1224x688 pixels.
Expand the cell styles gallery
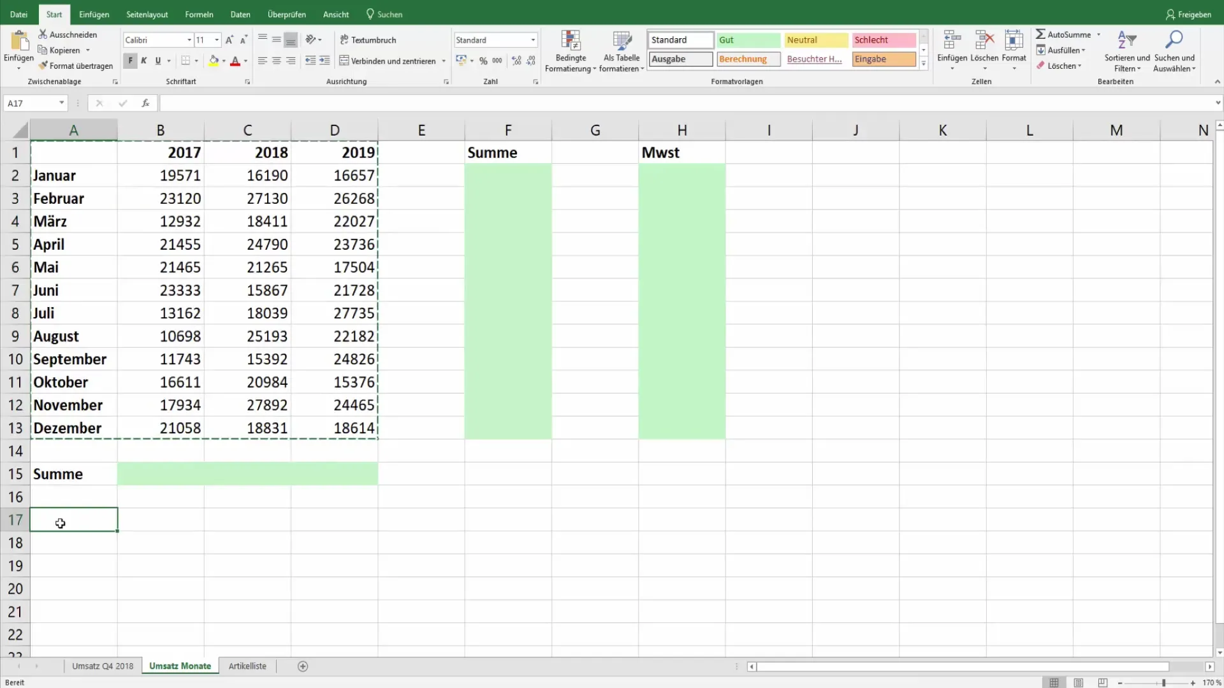click(x=923, y=64)
